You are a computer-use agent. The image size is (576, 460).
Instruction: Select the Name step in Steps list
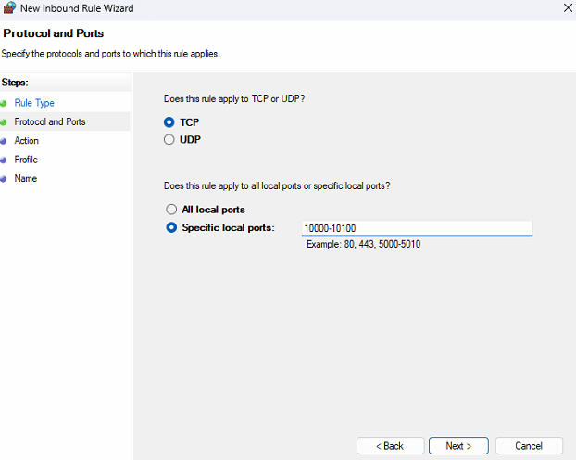pyautogui.click(x=26, y=178)
